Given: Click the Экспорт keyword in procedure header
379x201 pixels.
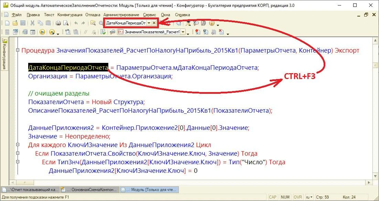Looking at the screenshot, I should [x=347, y=51].
